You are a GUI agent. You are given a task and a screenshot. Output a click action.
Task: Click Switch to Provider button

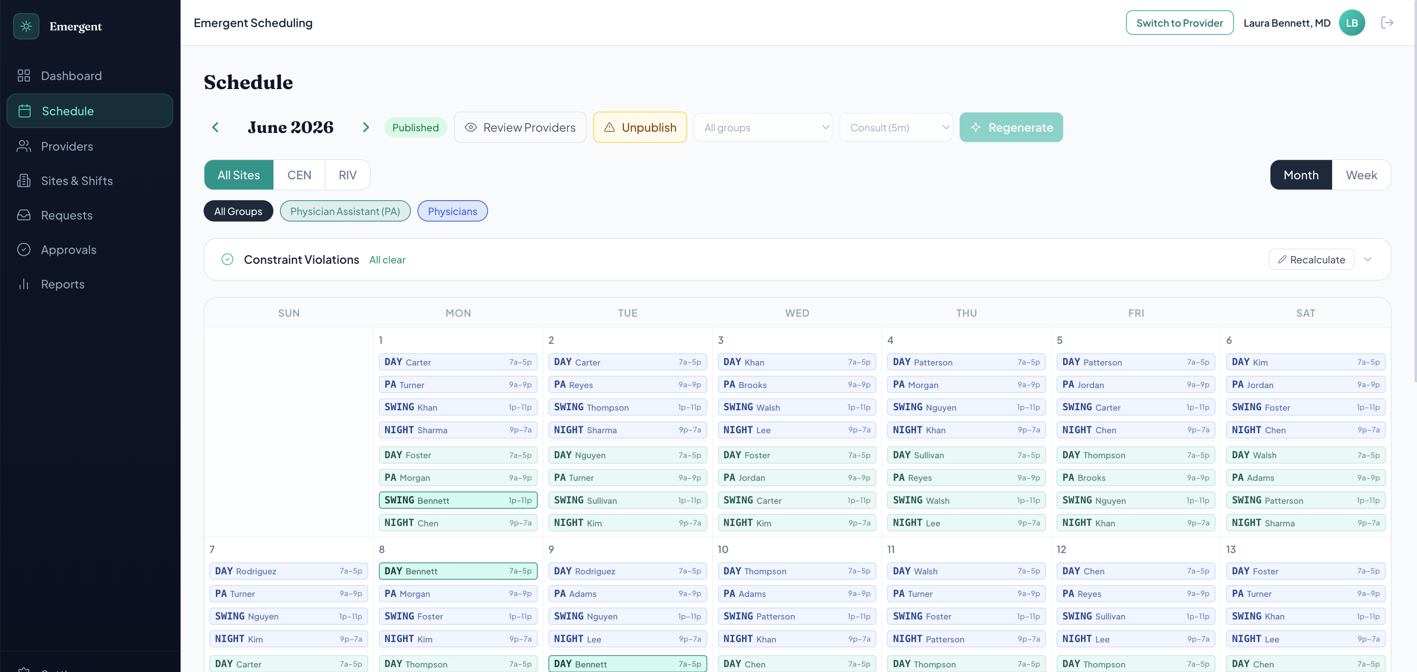(x=1179, y=23)
